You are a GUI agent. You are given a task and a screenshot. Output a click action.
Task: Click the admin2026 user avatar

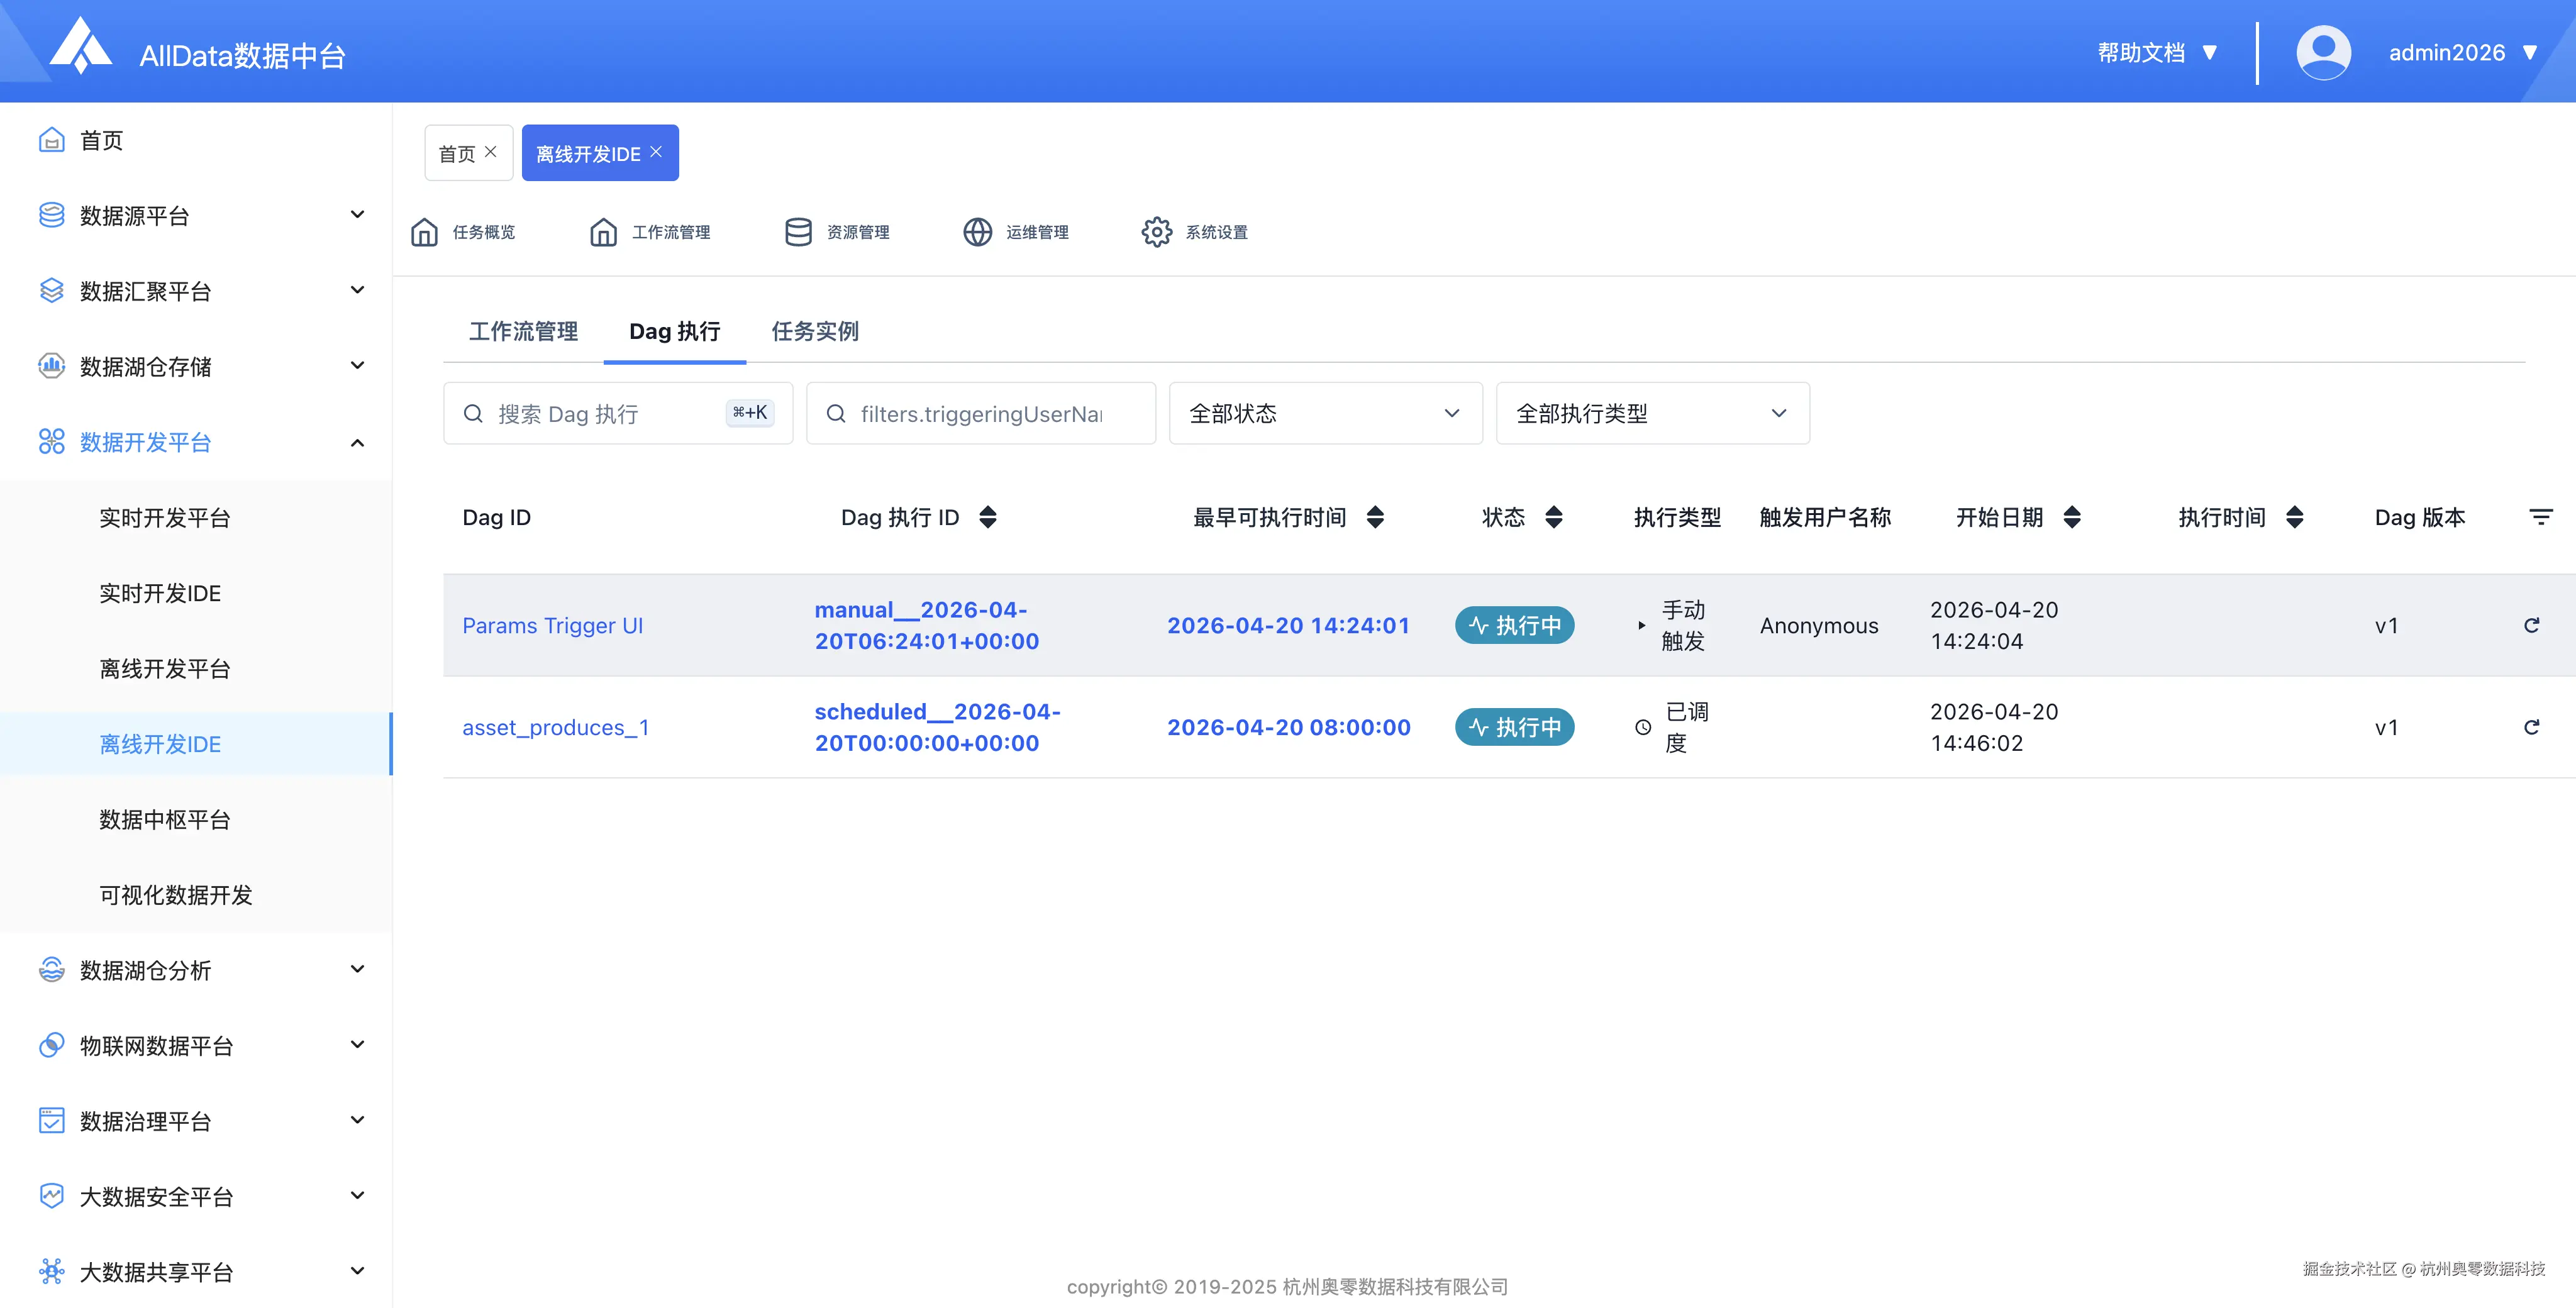[2323, 52]
